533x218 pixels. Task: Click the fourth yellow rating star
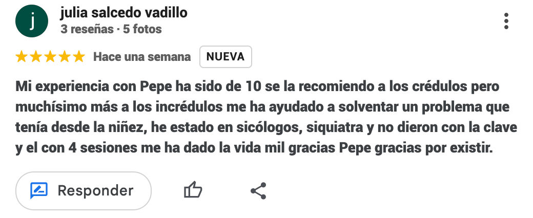(65, 57)
